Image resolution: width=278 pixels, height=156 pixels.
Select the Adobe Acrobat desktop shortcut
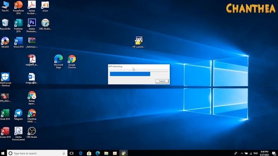pyautogui.click(x=32, y=7)
